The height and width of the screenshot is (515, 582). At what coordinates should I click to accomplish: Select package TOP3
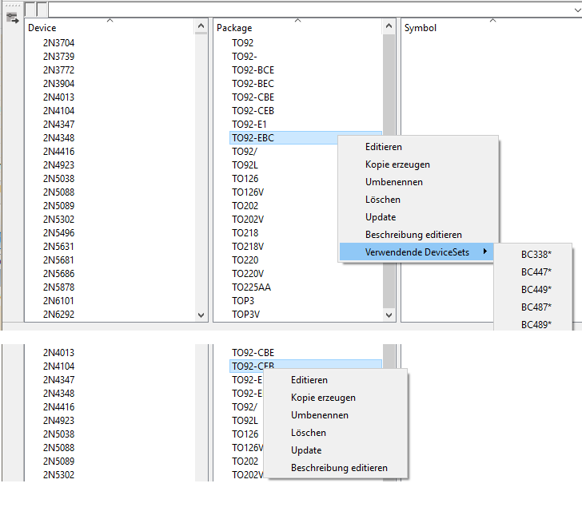(243, 301)
